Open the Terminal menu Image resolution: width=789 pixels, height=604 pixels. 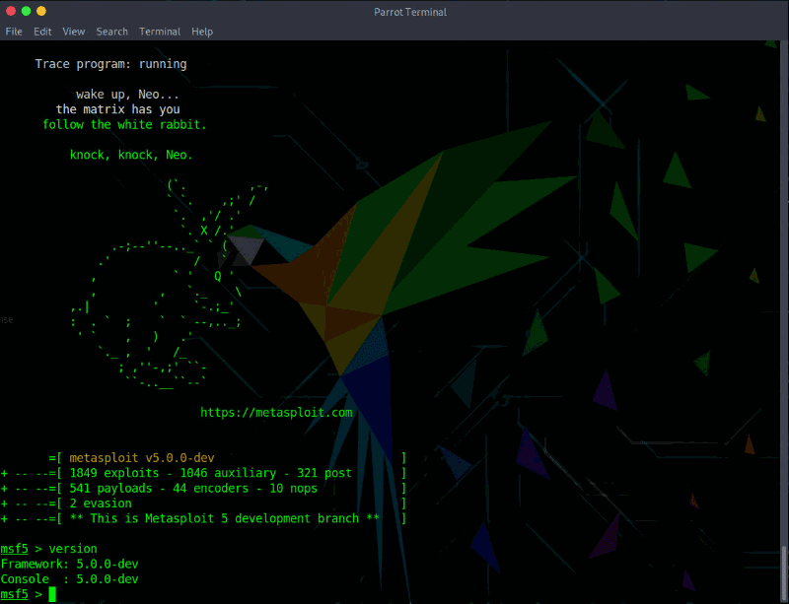click(x=160, y=32)
